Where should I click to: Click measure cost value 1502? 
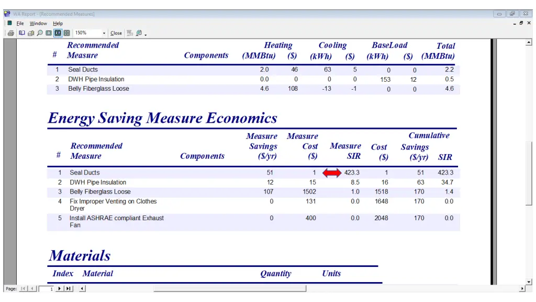309,192
